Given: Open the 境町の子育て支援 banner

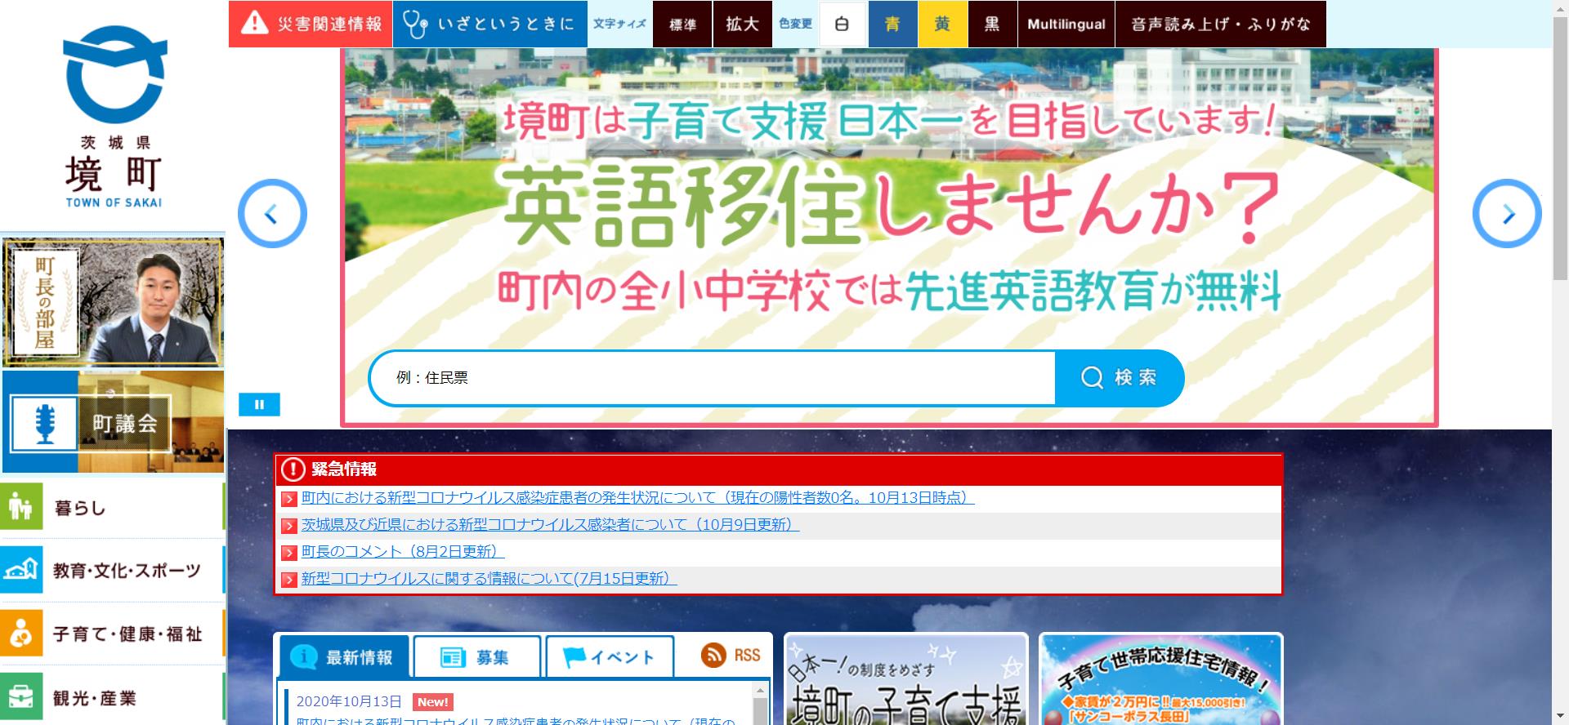Looking at the screenshot, I should click(x=905, y=679).
